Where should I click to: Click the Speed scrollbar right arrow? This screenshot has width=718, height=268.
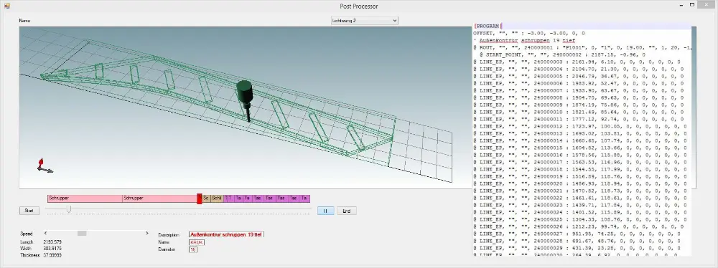tap(147, 233)
